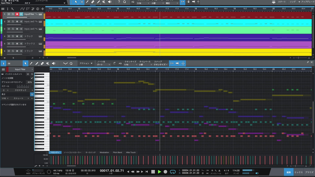
Task: Select the Listen speaker tool in top toolbar
Action: 110,2
